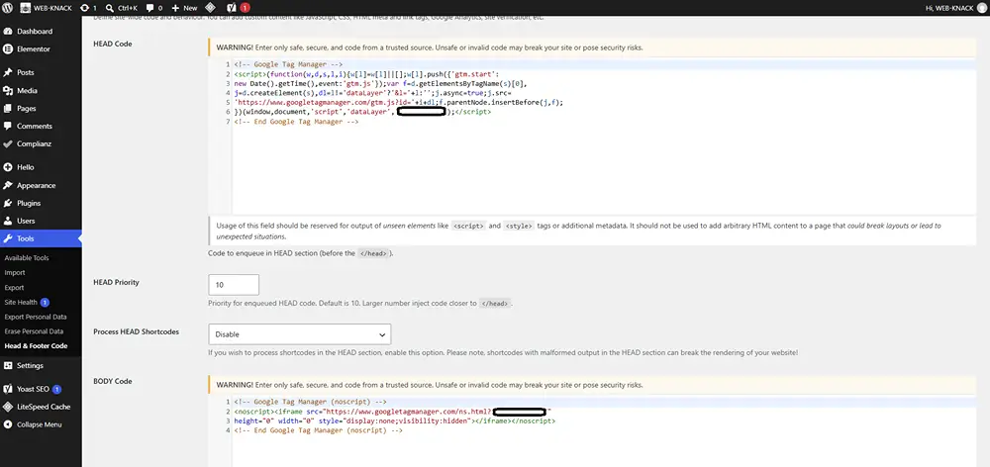Open Settings sidebar icon

tap(8, 365)
